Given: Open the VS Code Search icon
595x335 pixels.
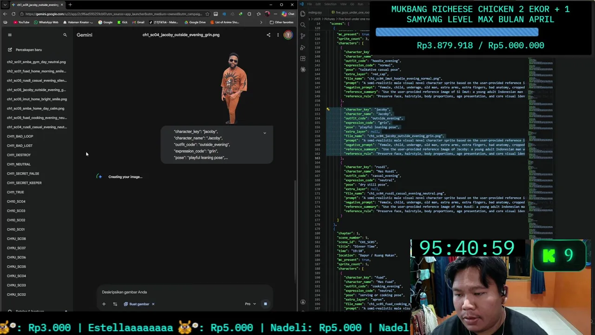Looking at the screenshot, I should pyautogui.click(x=303, y=25).
